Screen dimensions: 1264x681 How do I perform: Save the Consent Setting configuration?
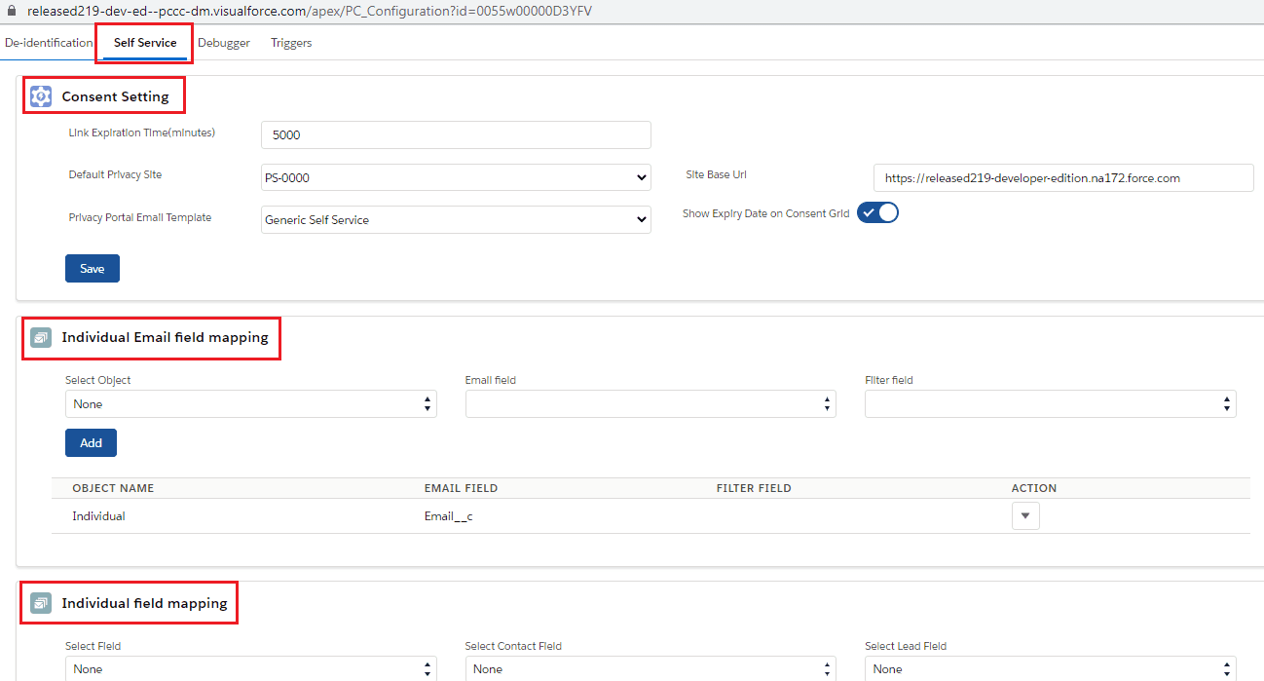(x=92, y=267)
